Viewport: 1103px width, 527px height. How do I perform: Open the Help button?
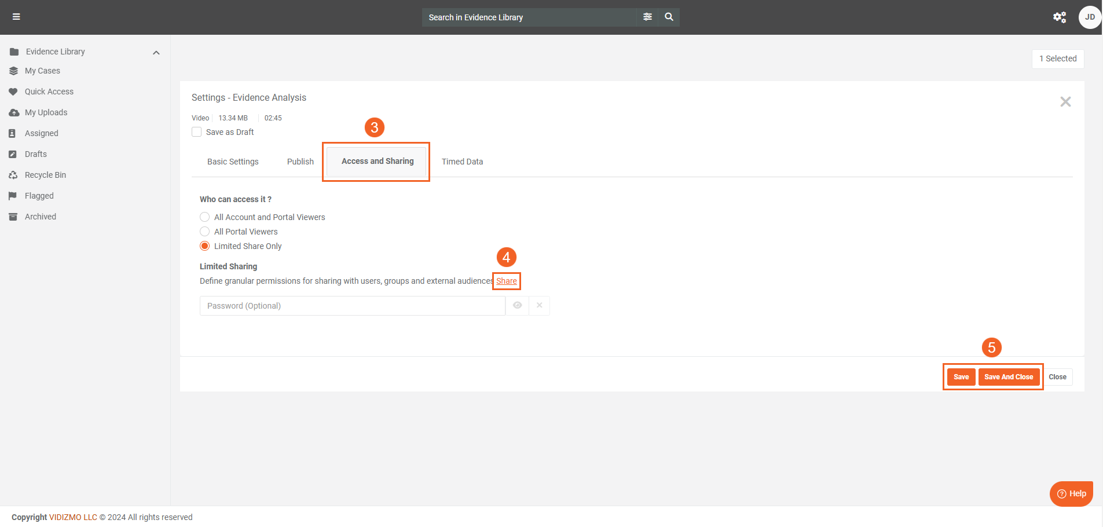(x=1071, y=493)
